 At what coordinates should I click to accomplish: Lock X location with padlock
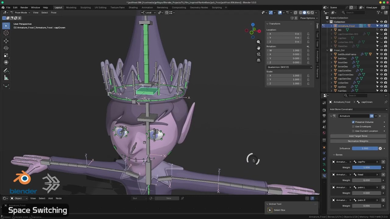[x=308, y=34]
